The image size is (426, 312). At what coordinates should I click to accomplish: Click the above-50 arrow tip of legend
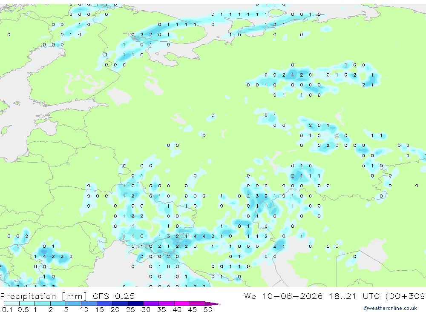point(213,303)
